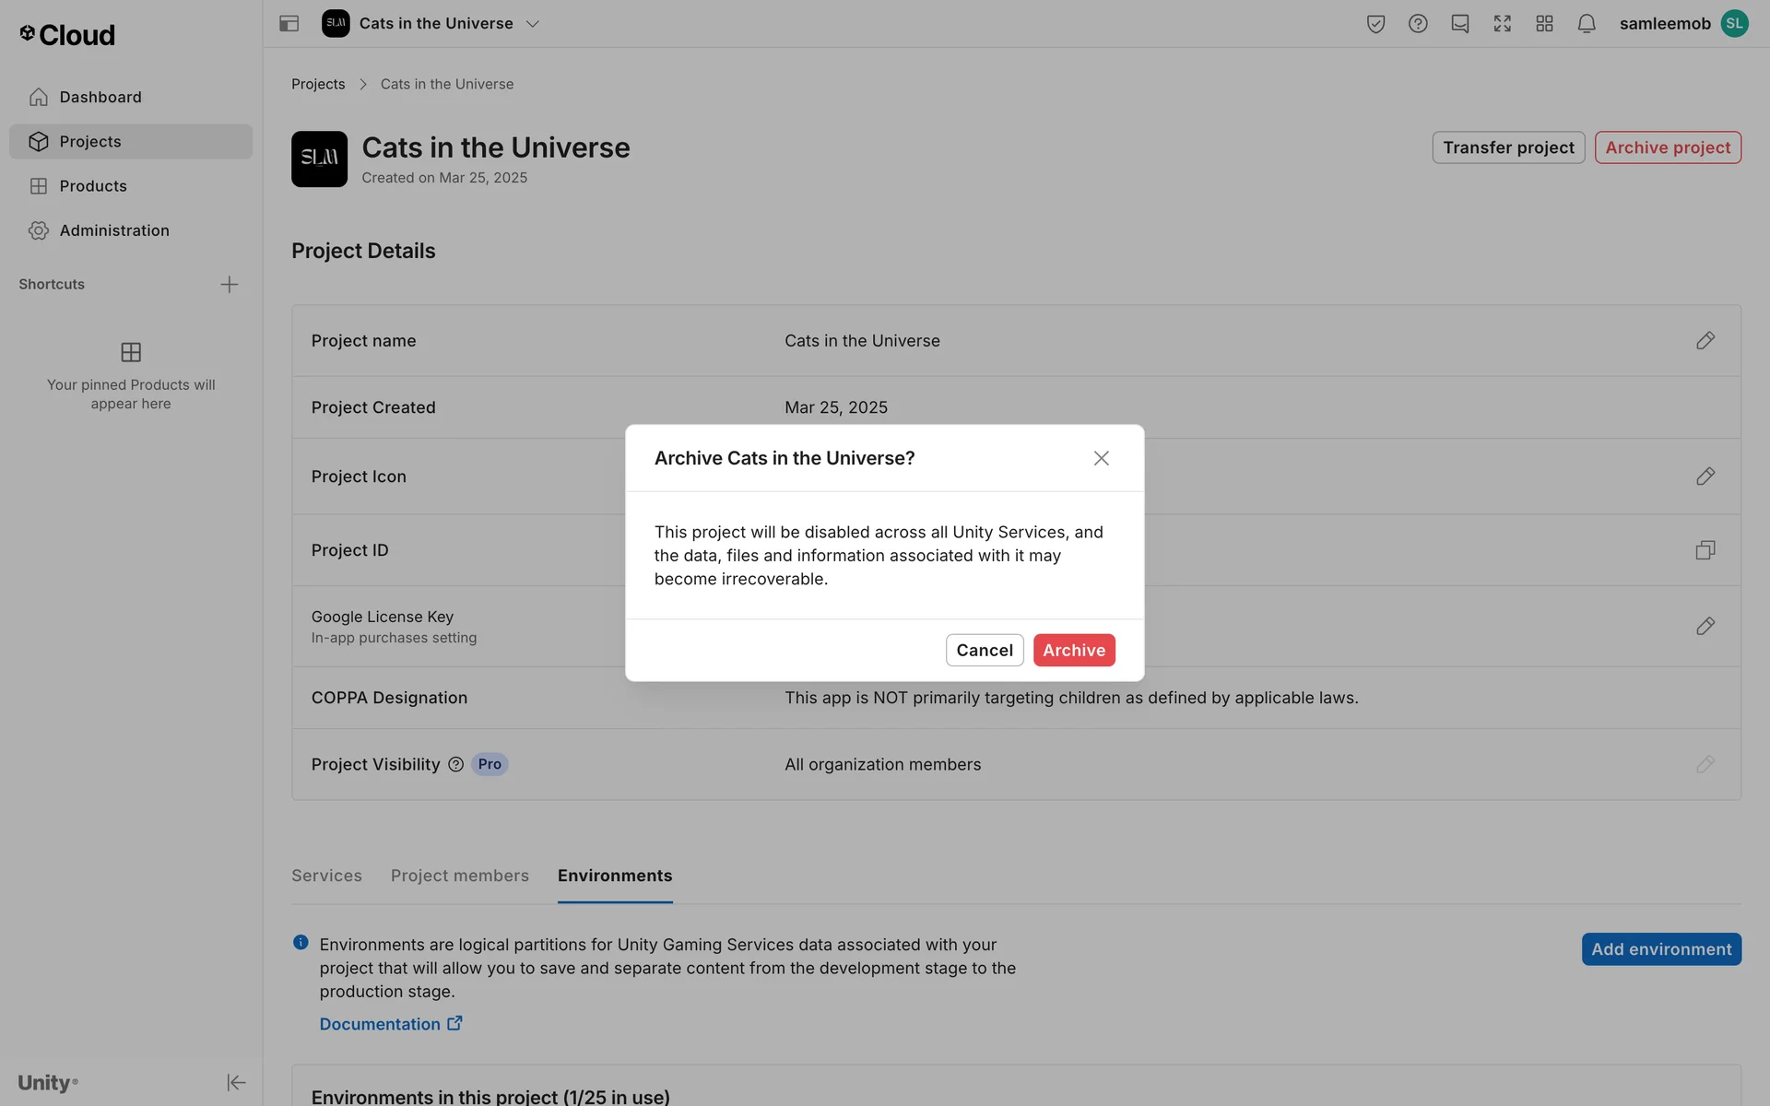Confirm with the red Archive button

click(1073, 650)
